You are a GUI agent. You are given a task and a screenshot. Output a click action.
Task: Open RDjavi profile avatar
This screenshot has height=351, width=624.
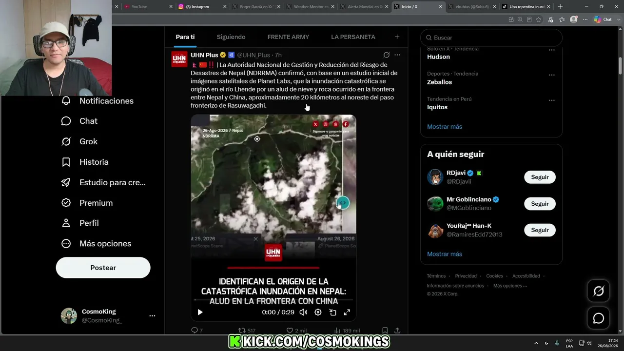(x=435, y=177)
